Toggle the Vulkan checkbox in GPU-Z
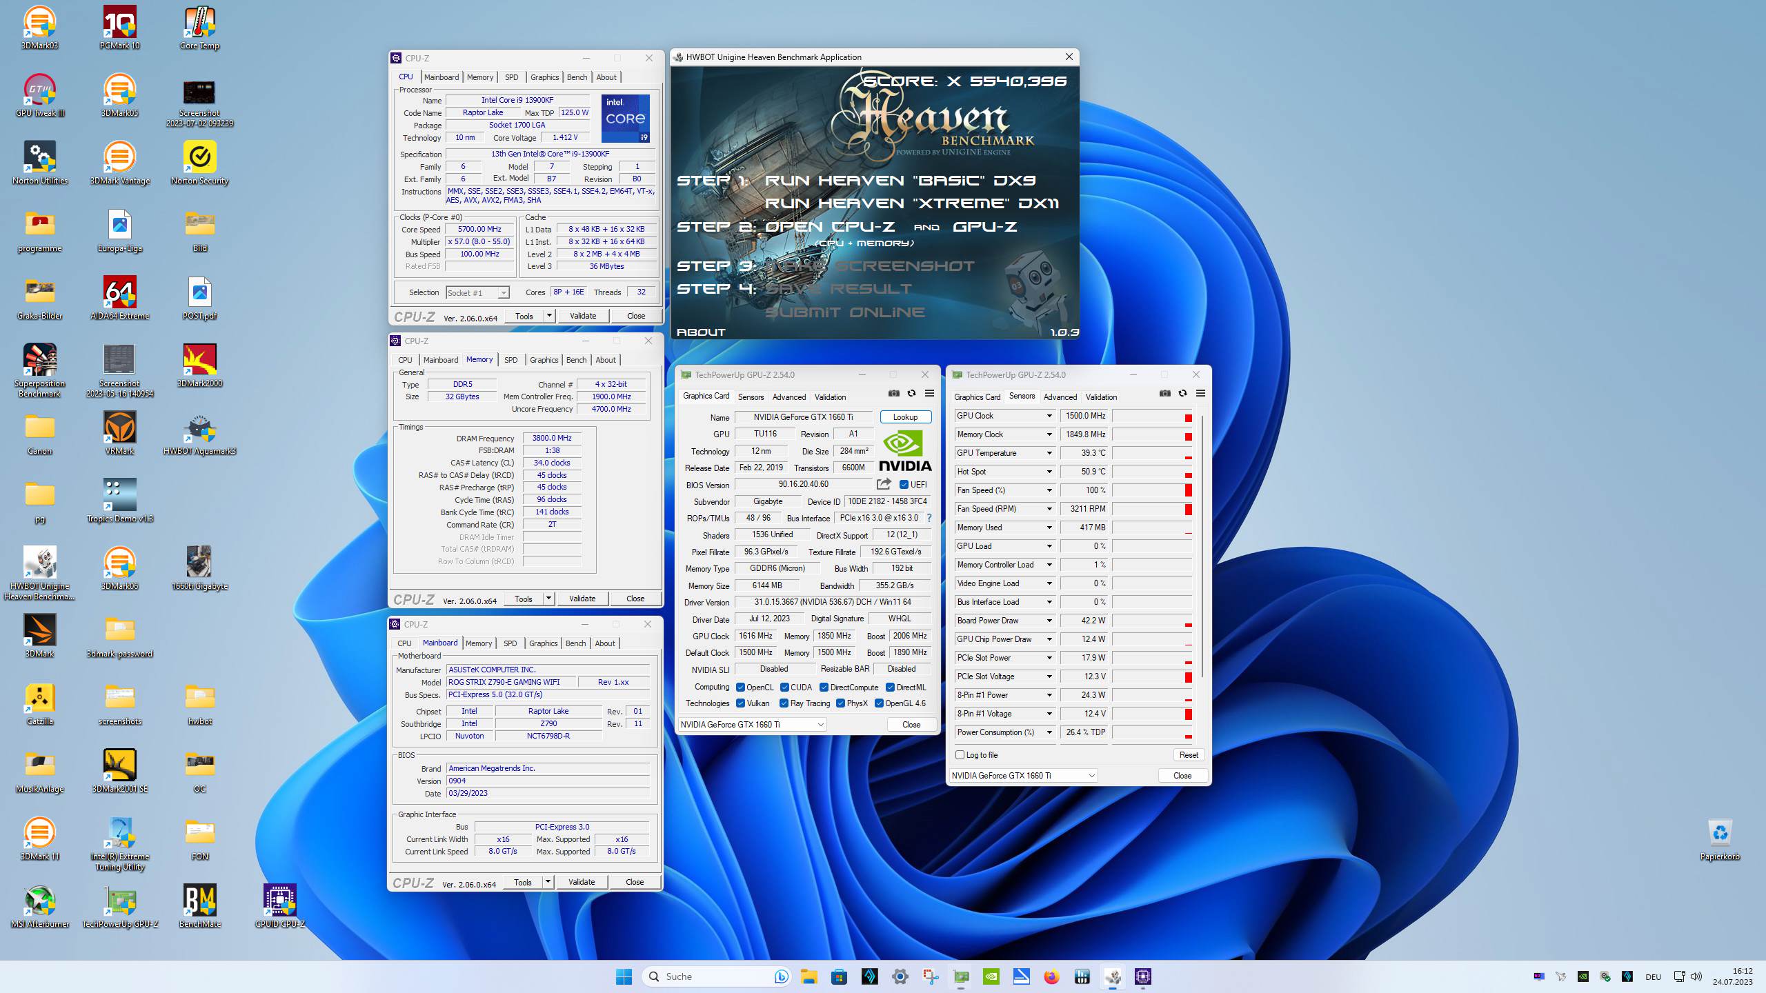Screen dimensions: 1766x993 point(740,703)
